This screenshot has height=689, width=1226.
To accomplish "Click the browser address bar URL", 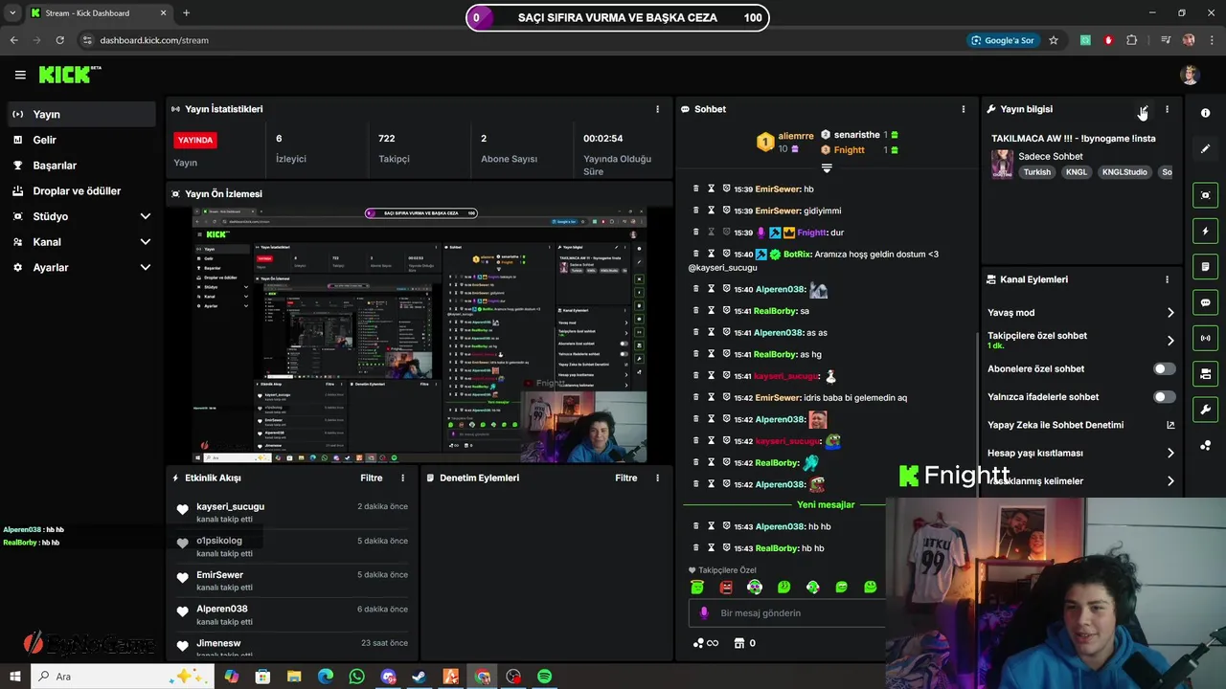I will [154, 40].
